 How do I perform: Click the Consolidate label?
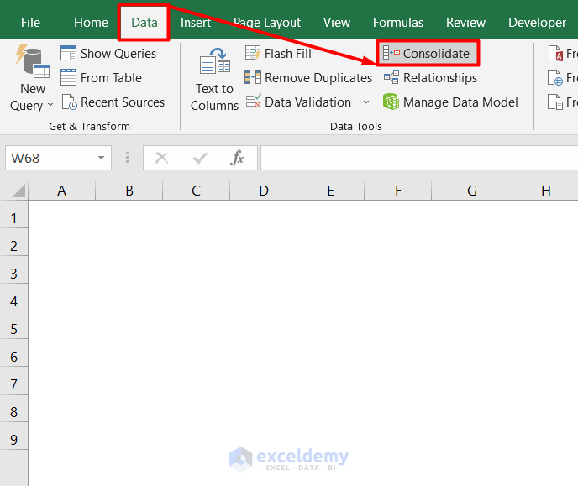[x=436, y=54]
